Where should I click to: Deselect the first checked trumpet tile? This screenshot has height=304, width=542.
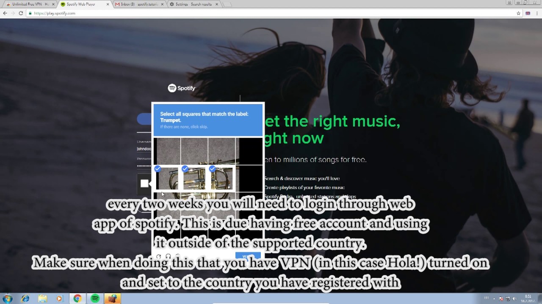tap(167, 179)
